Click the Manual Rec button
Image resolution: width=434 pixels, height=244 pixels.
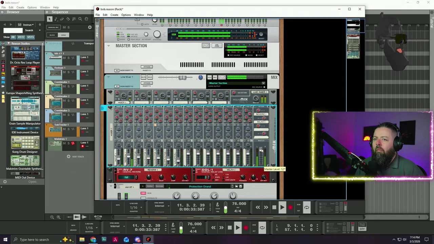pyautogui.click(x=54, y=27)
